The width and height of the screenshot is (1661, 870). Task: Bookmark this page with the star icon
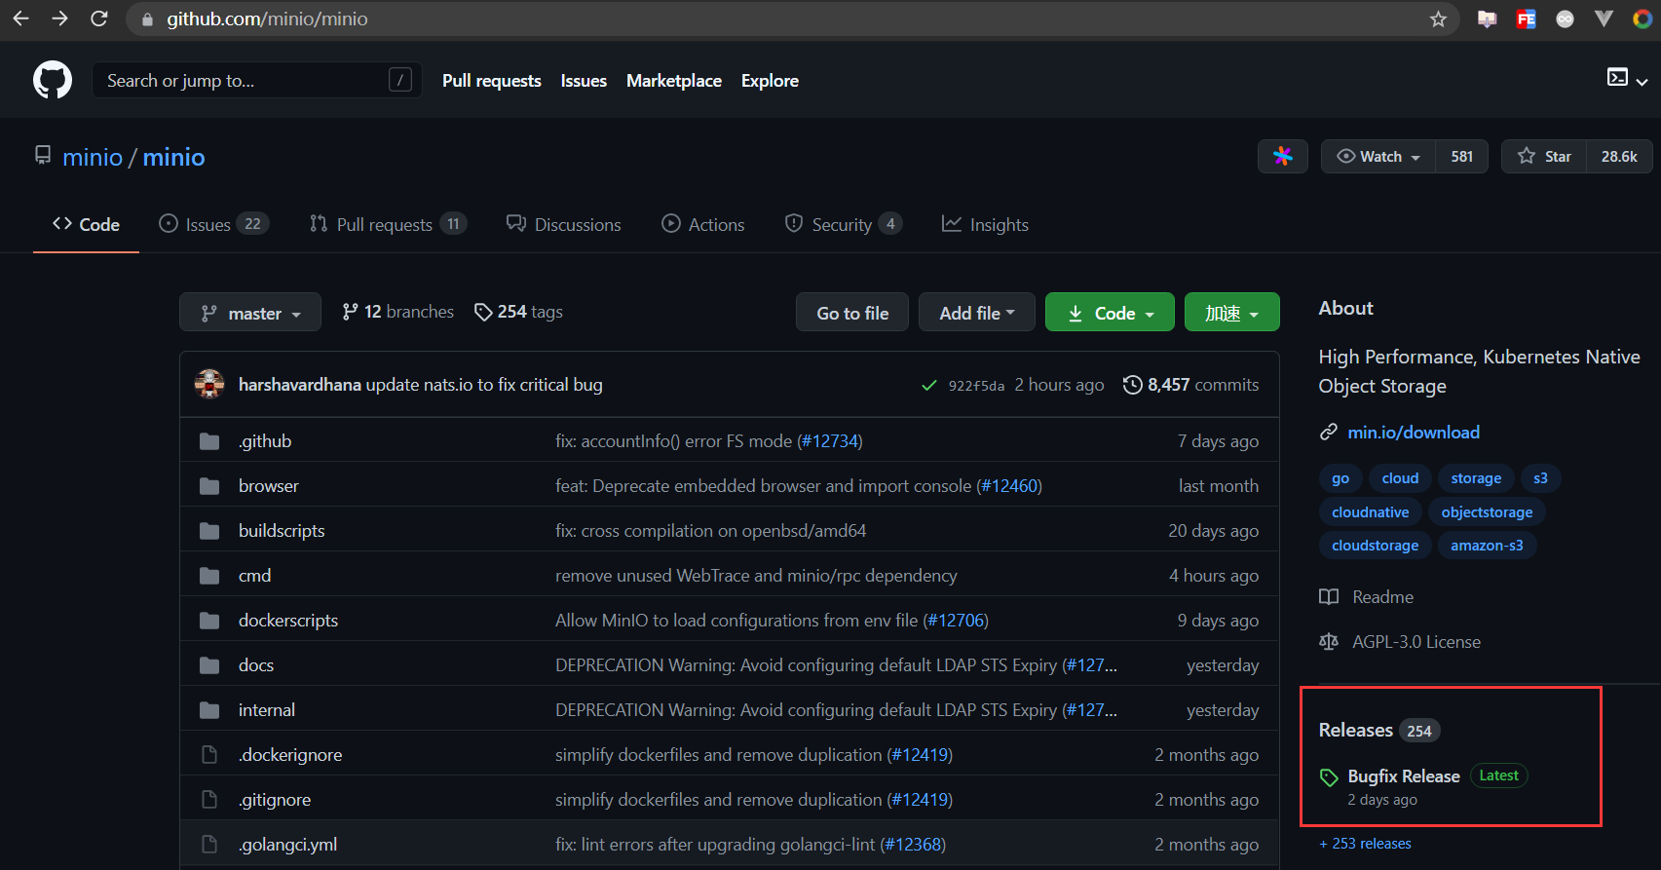point(1438,19)
